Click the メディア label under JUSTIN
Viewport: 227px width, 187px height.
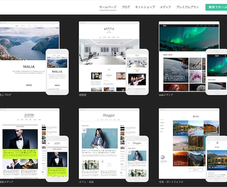[6, 182]
